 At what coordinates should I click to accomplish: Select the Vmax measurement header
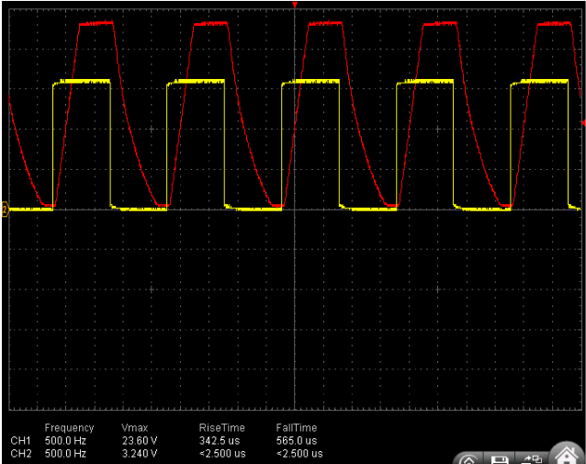point(135,428)
